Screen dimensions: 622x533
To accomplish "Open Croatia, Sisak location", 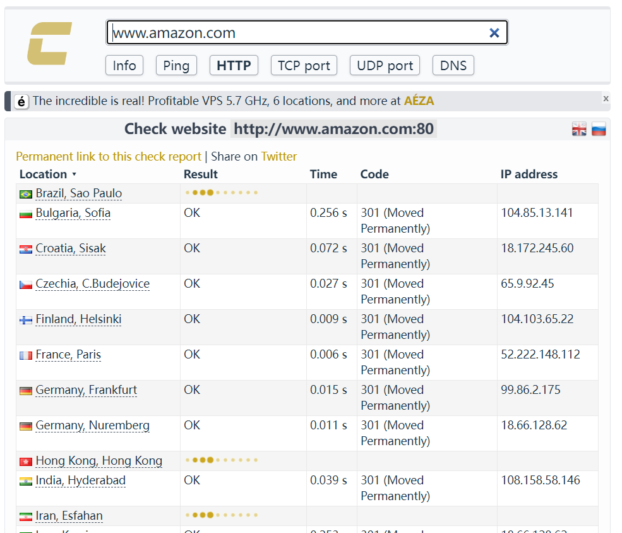I will click(x=71, y=248).
